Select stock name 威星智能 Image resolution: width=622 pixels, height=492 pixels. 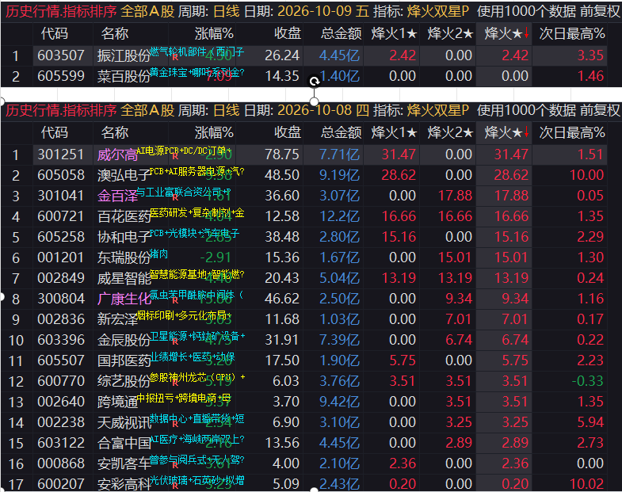pos(124,279)
